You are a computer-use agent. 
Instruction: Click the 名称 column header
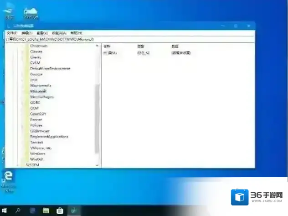tap(108, 46)
